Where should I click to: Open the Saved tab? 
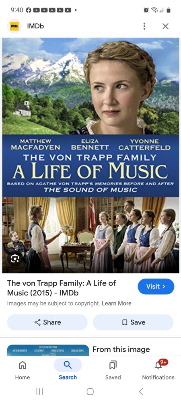tap(113, 370)
